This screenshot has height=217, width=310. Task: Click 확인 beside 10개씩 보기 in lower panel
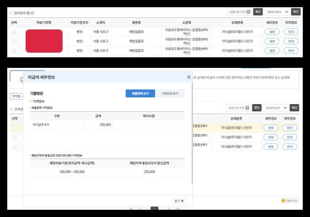[294, 108]
